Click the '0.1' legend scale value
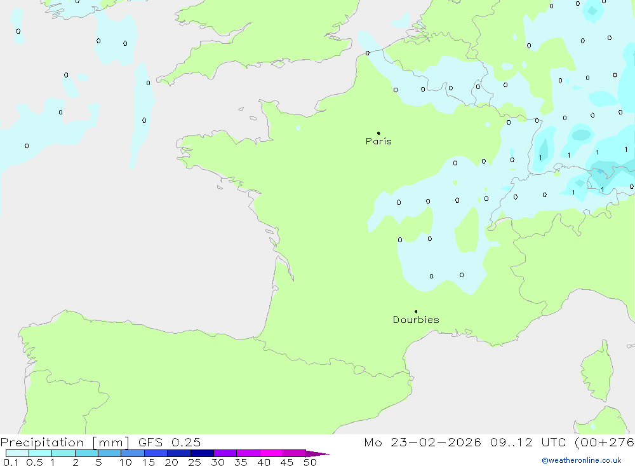The image size is (635, 466). pos(11,462)
